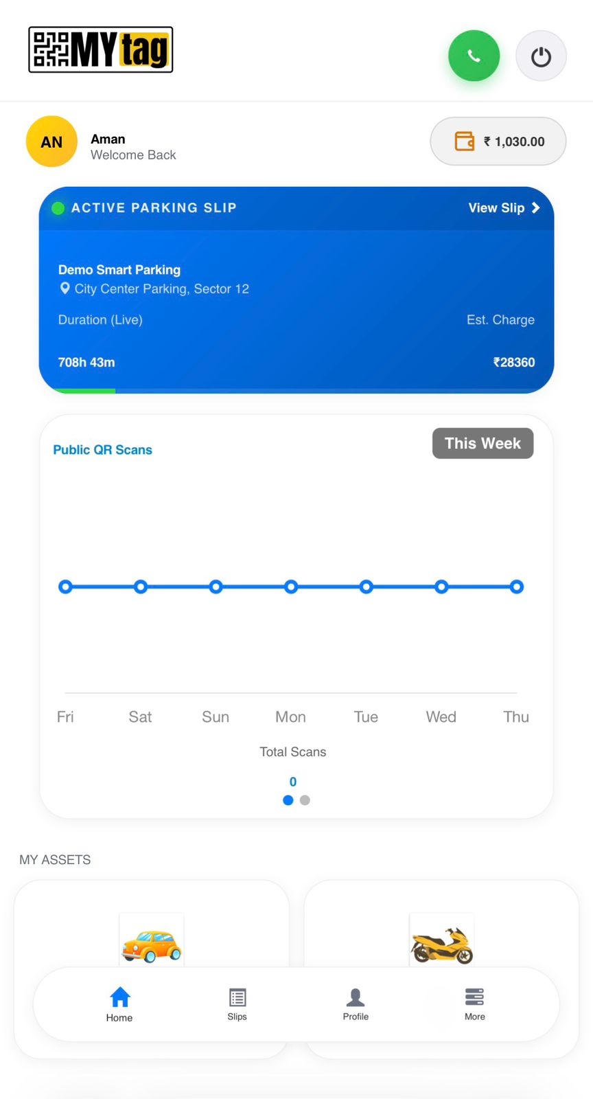
Task: Collapse the Public QR Scans card
Action: (x=102, y=449)
